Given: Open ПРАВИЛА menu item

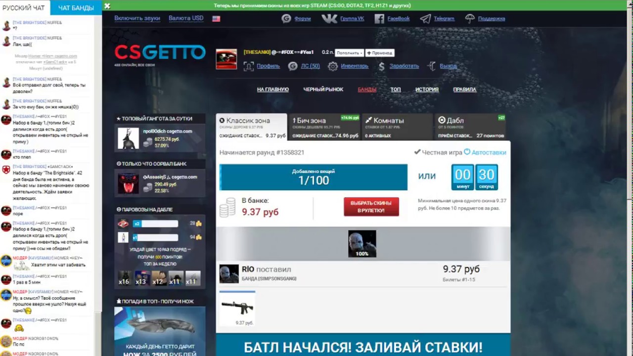Looking at the screenshot, I should 465,89.
